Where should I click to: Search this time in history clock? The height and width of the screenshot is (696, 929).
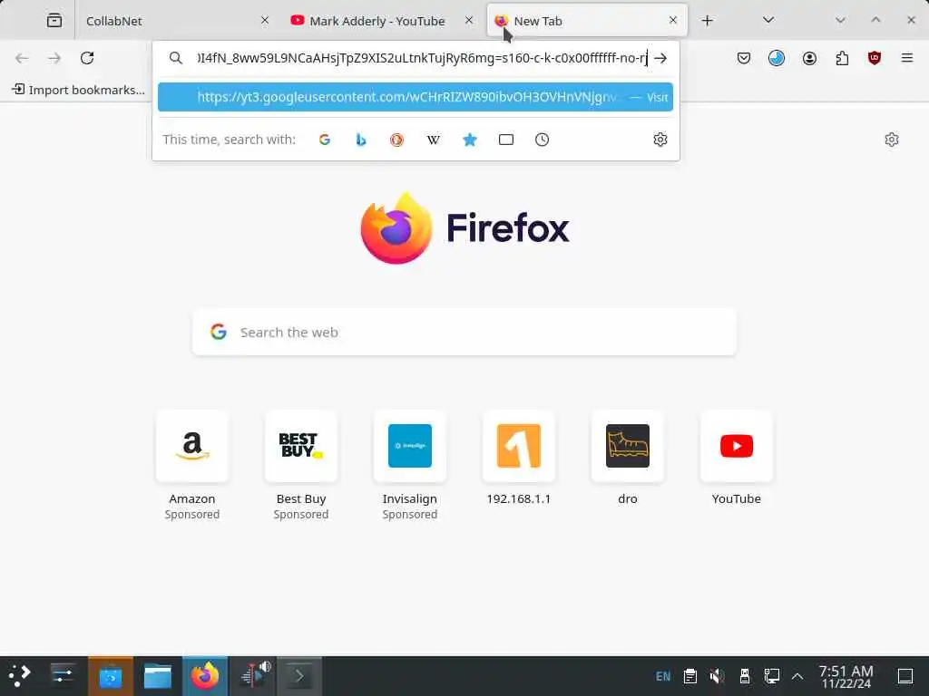coord(543,140)
